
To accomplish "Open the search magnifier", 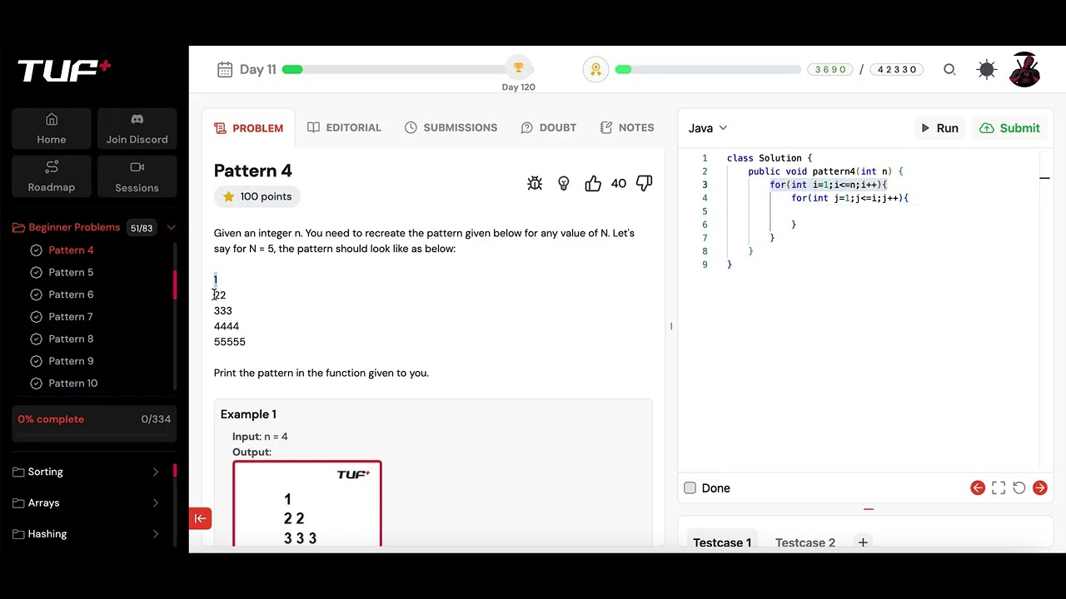I will (949, 69).
